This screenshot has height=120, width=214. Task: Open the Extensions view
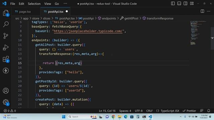point(6,59)
